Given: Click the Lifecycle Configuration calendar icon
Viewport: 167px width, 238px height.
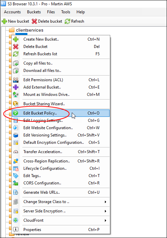Looking at the screenshot, I should [16, 168].
